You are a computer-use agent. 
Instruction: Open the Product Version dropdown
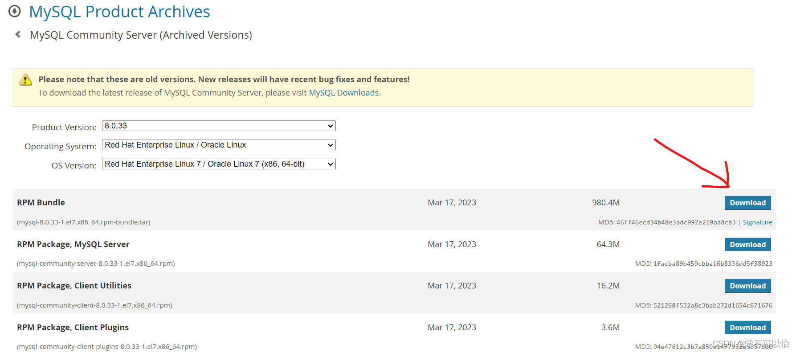pyautogui.click(x=219, y=126)
